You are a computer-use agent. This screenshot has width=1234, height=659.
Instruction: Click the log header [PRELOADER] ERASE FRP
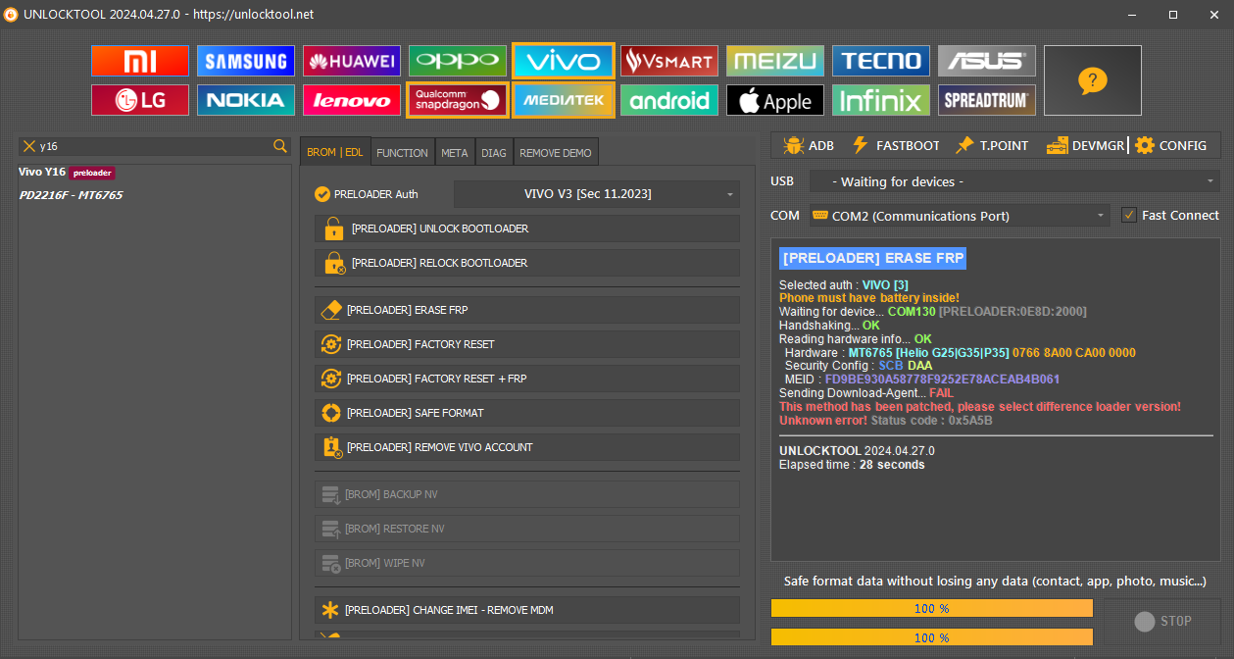[x=872, y=258]
